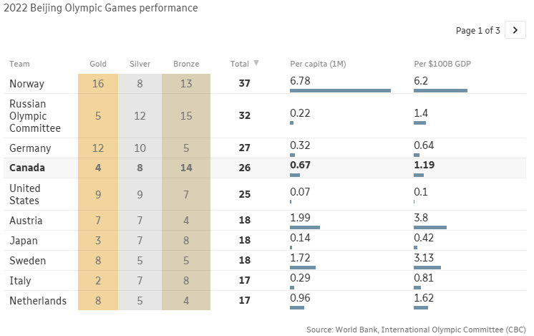Click Sweden's per capita bar
The image size is (534, 336).
tap(302, 267)
